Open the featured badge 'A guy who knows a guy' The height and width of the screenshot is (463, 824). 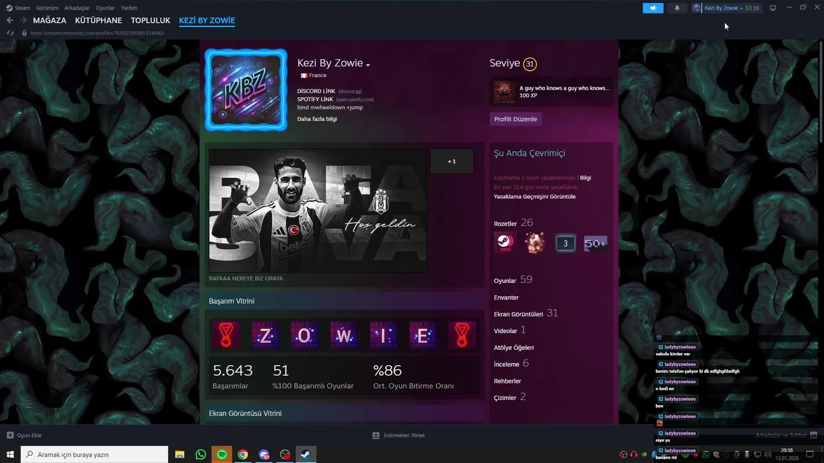(552, 92)
